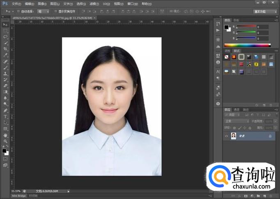Image resolution: width=280 pixels, height=199 pixels.
Task: Hide the 背景 layer with eye icon
Action: (x=226, y=136)
